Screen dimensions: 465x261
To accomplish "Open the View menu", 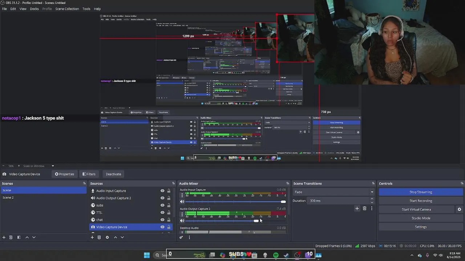I will coord(23,9).
